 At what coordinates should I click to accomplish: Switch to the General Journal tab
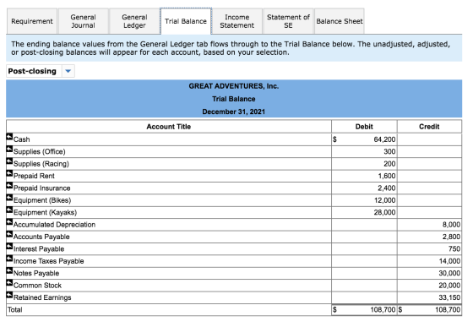pos(84,21)
